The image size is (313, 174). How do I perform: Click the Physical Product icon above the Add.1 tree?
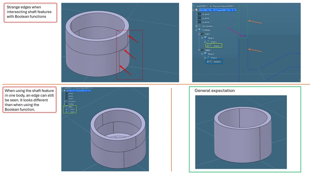(x=194, y=6)
